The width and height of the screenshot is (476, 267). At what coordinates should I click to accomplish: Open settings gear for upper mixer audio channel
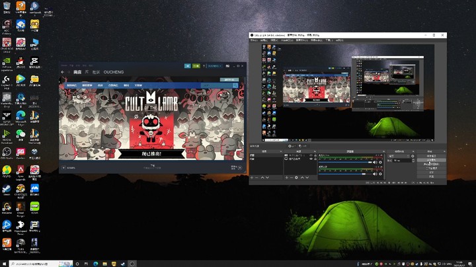click(x=380, y=163)
